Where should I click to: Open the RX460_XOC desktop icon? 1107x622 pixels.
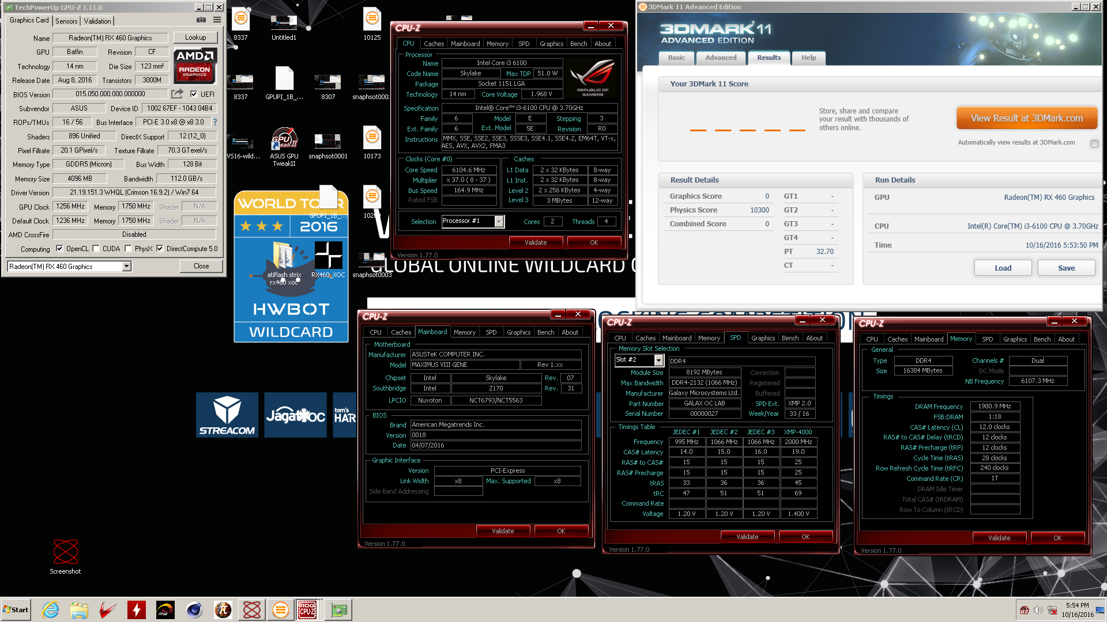(328, 260)
